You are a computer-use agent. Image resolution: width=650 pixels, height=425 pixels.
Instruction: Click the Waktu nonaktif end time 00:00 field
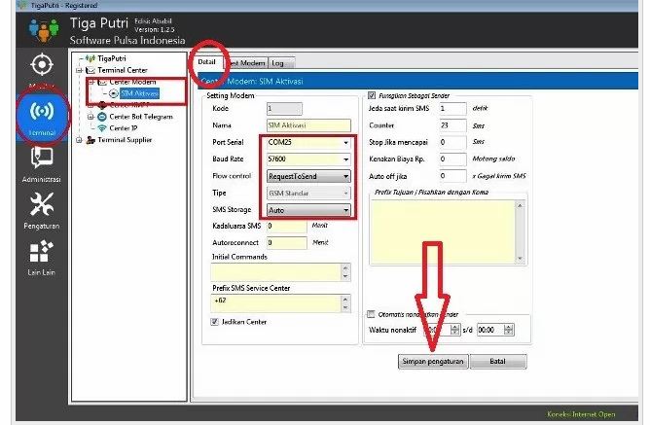click(490, 330)
